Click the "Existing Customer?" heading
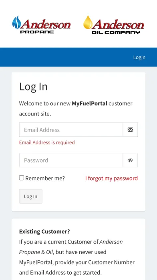 (x=44, y=232)
